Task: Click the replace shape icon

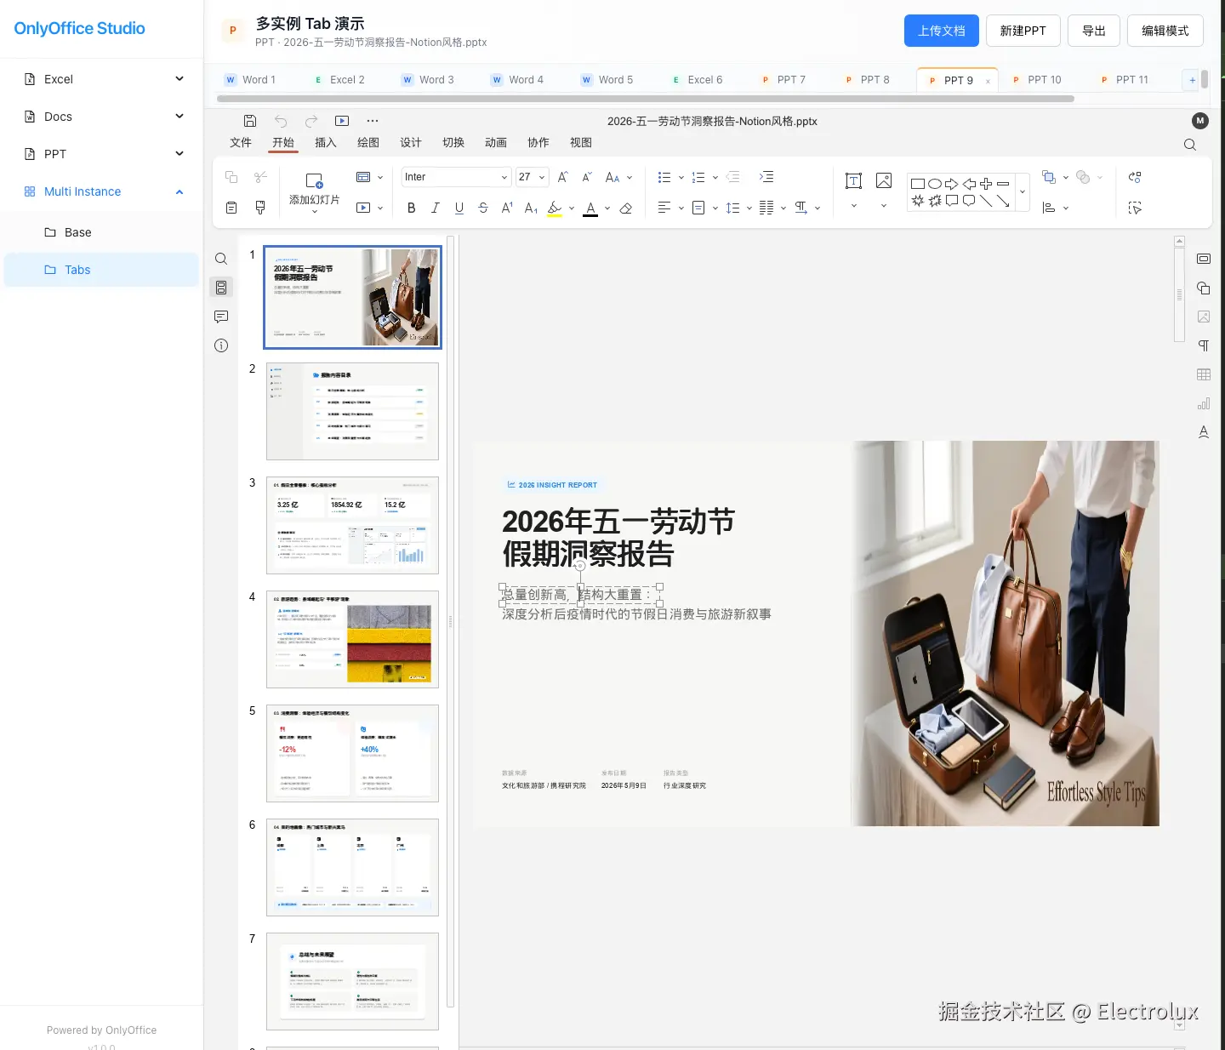Action: [x=1135, y=177]
